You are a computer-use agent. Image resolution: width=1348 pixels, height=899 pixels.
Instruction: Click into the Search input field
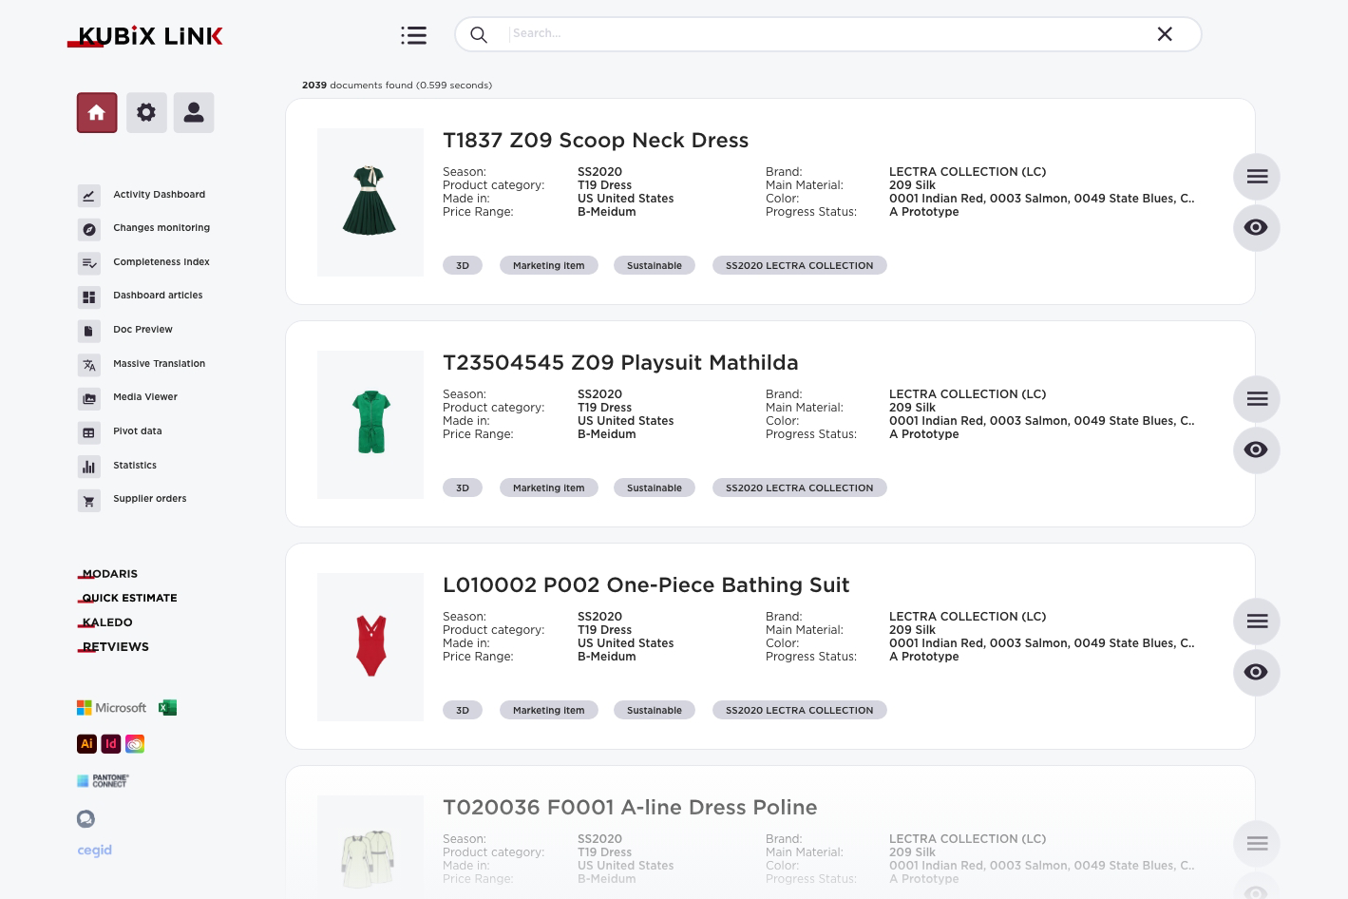[826, 34]
